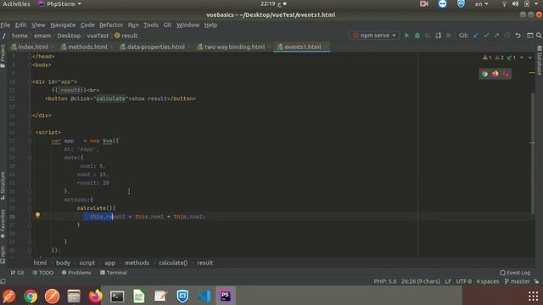
Task: Show applications grid button
Action: (x=534, y=297)
